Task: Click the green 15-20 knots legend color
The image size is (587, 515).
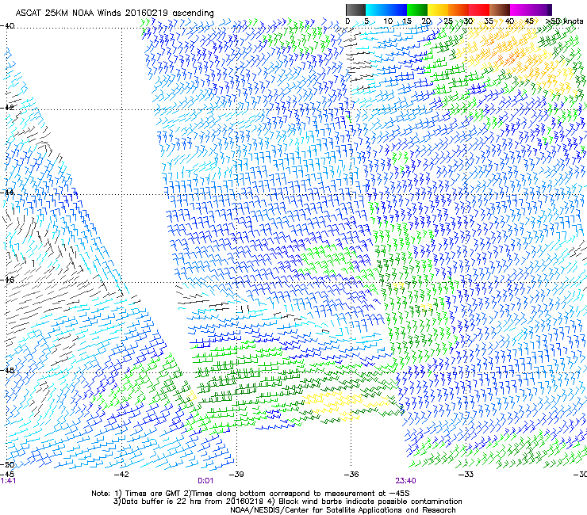Action: coord(417,10)
